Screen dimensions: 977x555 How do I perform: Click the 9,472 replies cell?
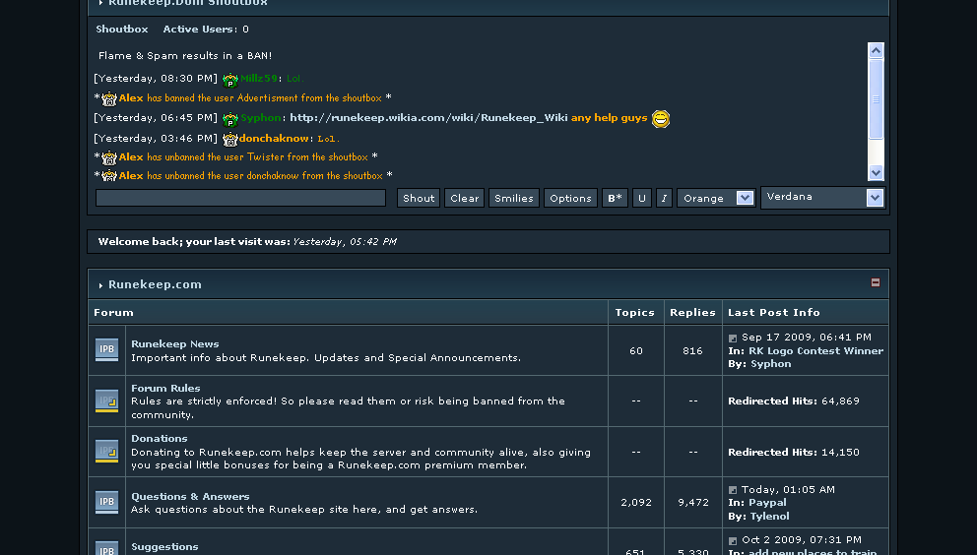click(x=693, y=502)
